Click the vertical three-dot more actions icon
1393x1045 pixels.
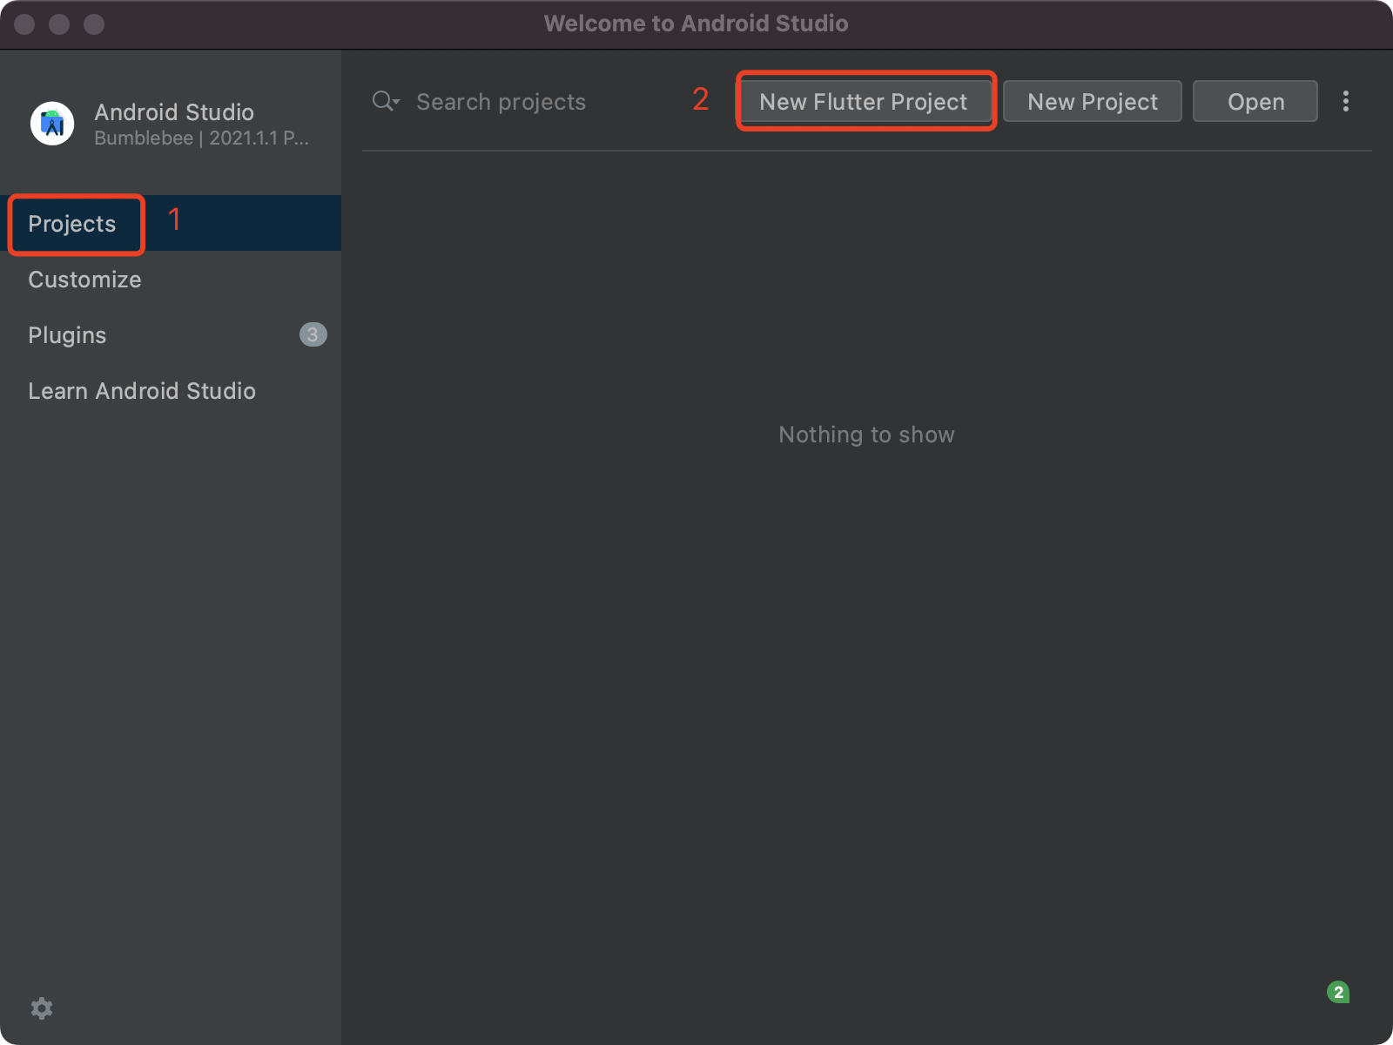[1346, 101]
